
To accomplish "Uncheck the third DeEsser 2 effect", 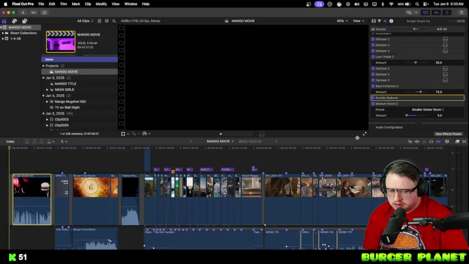I will [x=373, y=51].
